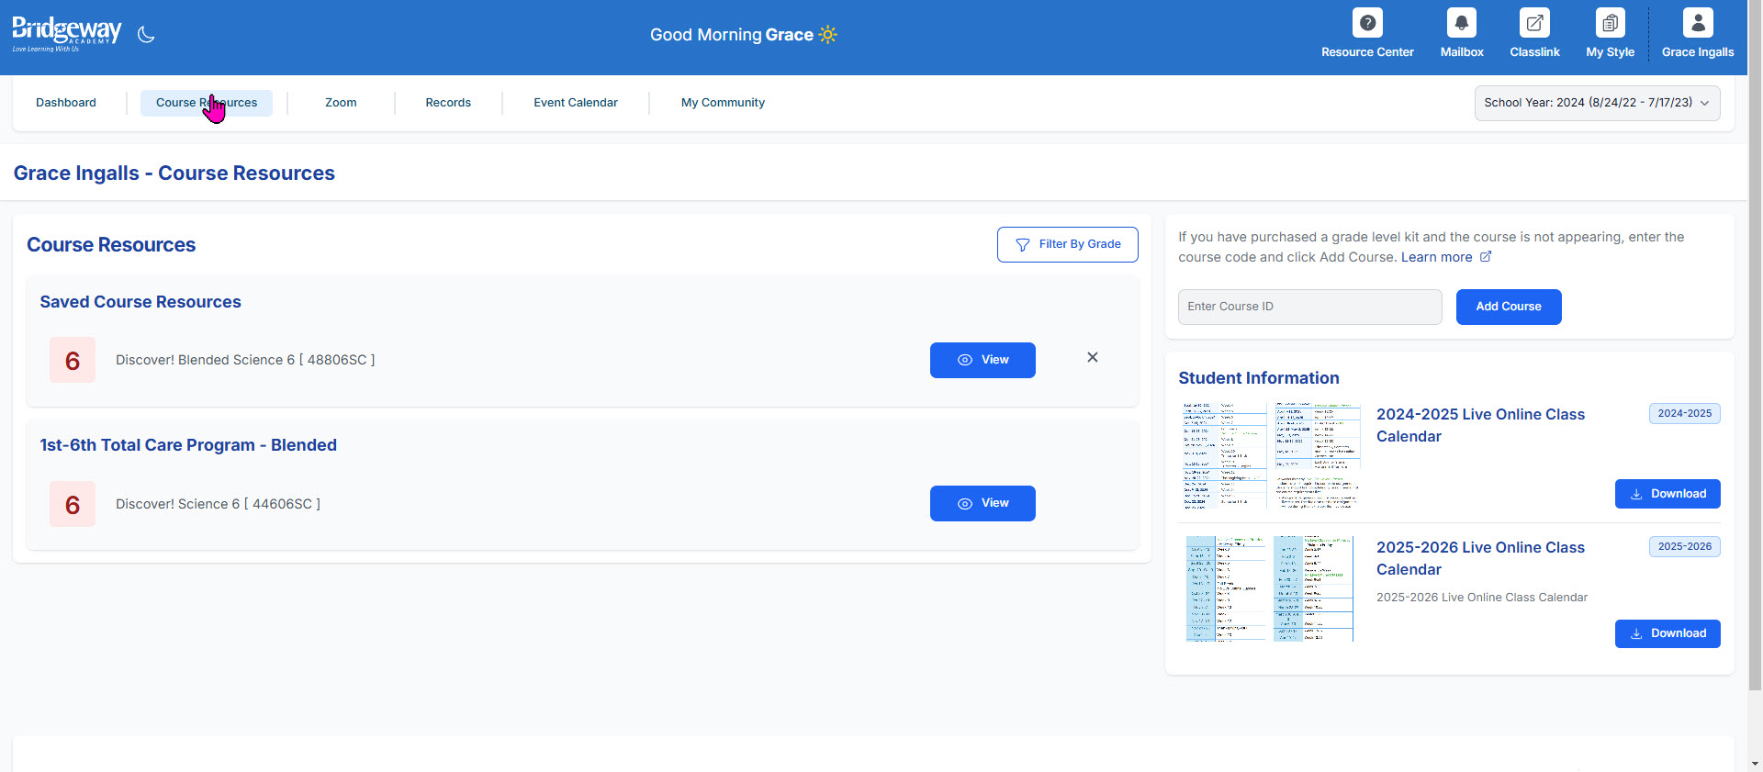Viewport: 1763px width, 772px height.
Task: Click 1st-6th Total Care Program - Blended heading
Action: (x=188, y=445)
